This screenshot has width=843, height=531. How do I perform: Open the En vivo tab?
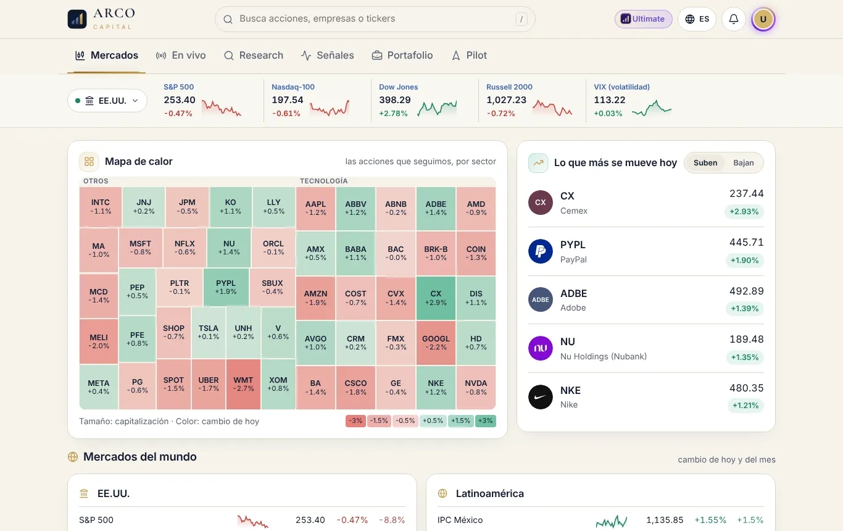[181, 56]
